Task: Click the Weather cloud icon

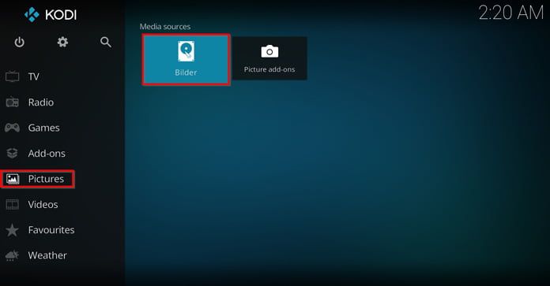Action: (13, 255)
